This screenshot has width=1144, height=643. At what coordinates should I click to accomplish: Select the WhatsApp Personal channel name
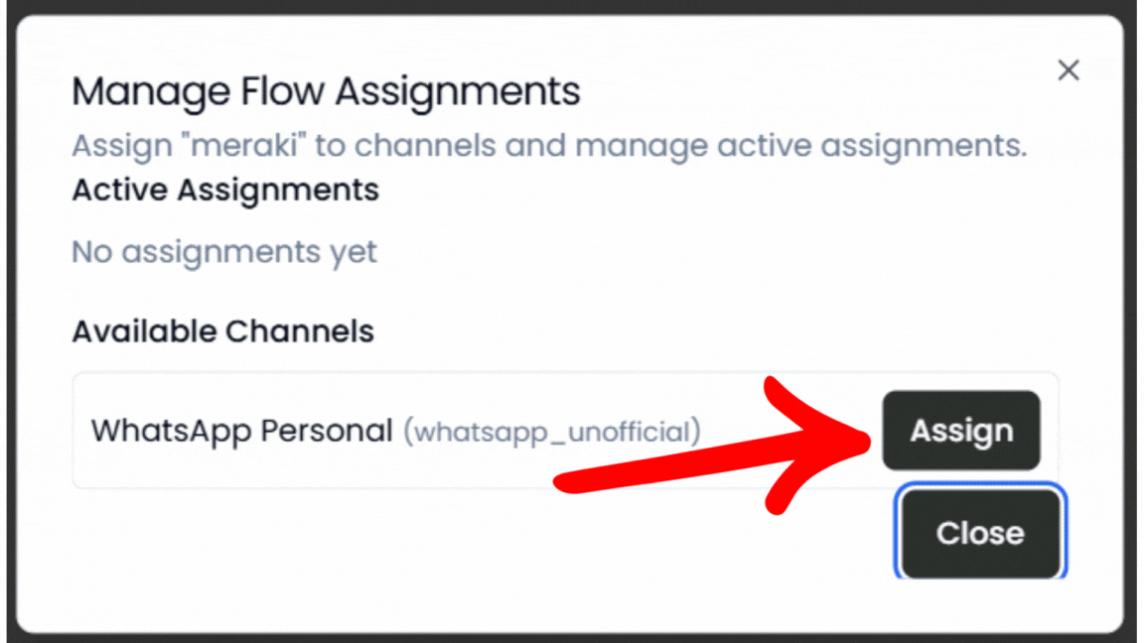pyautogui.click(x=241, y=431)
